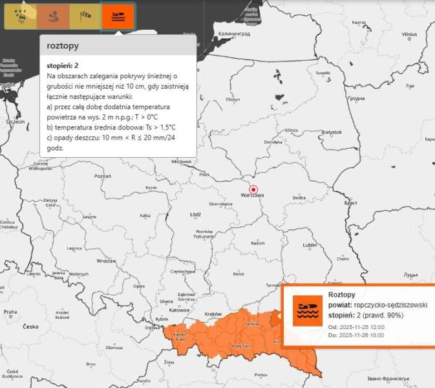Click the thaw icon in the Roztopy popup
Image resolution: width=435 pixels, height=388 pixels.
[x=308, y=310]
